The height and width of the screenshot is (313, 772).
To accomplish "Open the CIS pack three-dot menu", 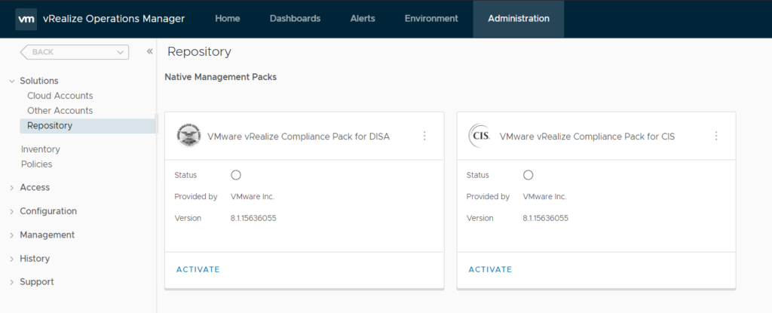I will 716,136.
